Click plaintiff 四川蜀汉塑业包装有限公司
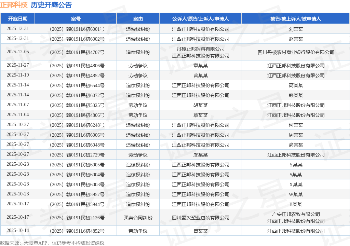 tap(200, 218)
